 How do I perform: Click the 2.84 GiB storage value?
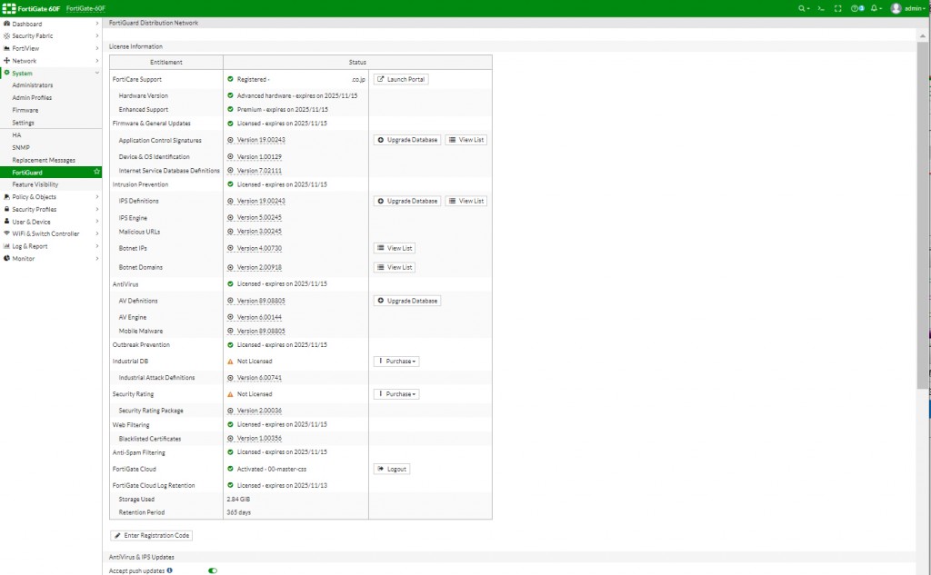[238, 500]
